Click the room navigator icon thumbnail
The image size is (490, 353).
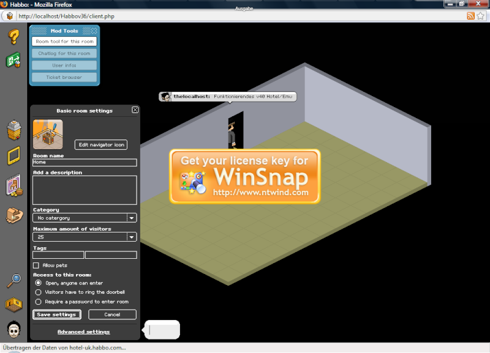coord(48,135)
